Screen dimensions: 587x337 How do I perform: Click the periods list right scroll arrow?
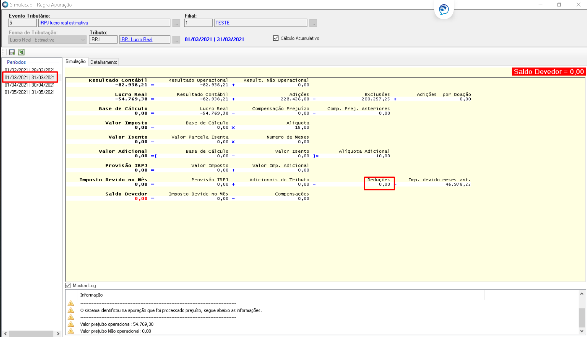pyautogui.click(x=58, y=334)
